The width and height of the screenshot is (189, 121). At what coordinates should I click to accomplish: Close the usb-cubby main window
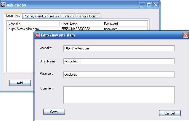tap(155, 5)
